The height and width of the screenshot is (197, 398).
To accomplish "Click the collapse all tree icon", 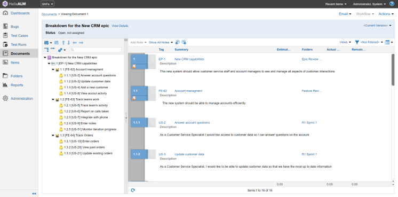I will [x=53, y=49].
